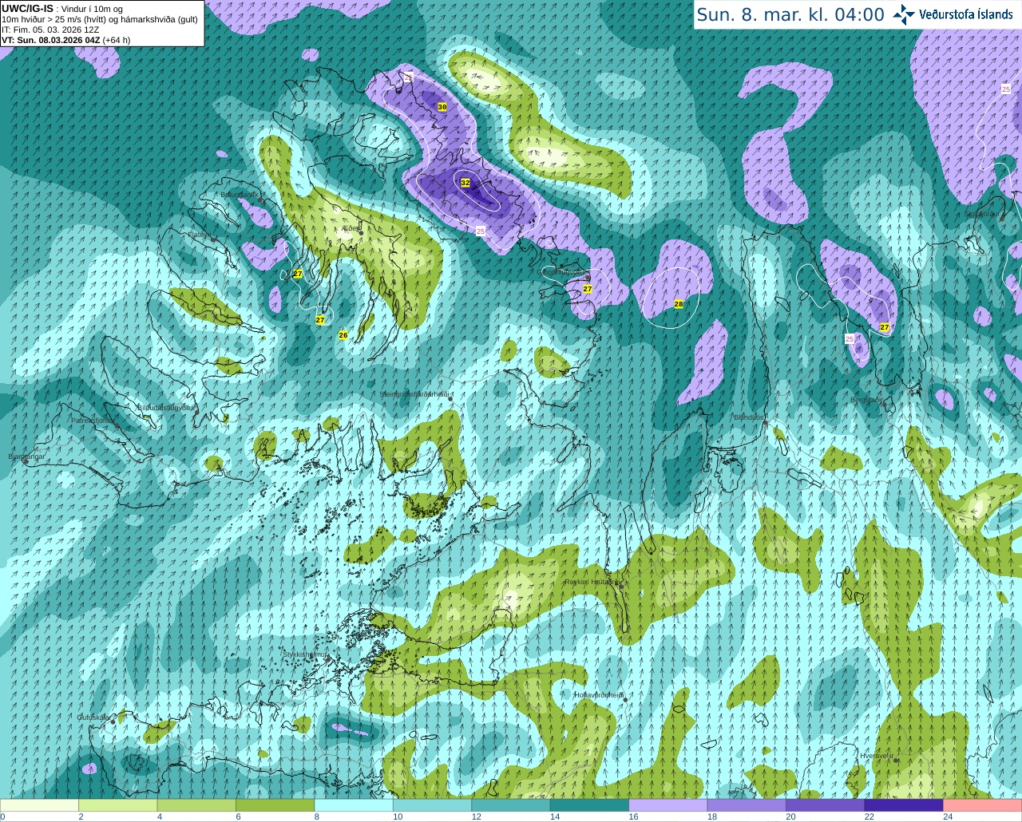Click the yellow 27 marker near Gjögurflugvöllur
Screen dimensions: 1022x822
tap(588, 289)
